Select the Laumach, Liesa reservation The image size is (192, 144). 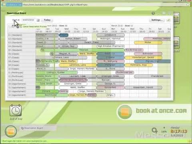78,76
